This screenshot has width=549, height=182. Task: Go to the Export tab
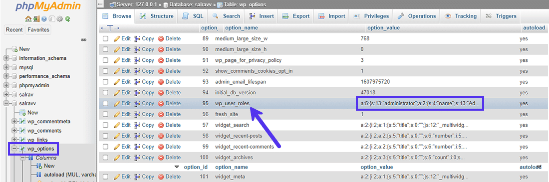coord(296,16)
